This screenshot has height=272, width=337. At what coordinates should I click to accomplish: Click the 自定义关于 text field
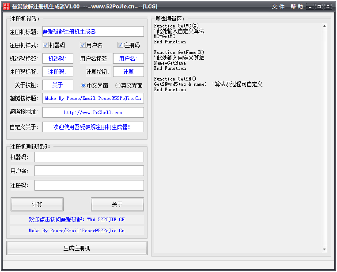tap(93, 127)
